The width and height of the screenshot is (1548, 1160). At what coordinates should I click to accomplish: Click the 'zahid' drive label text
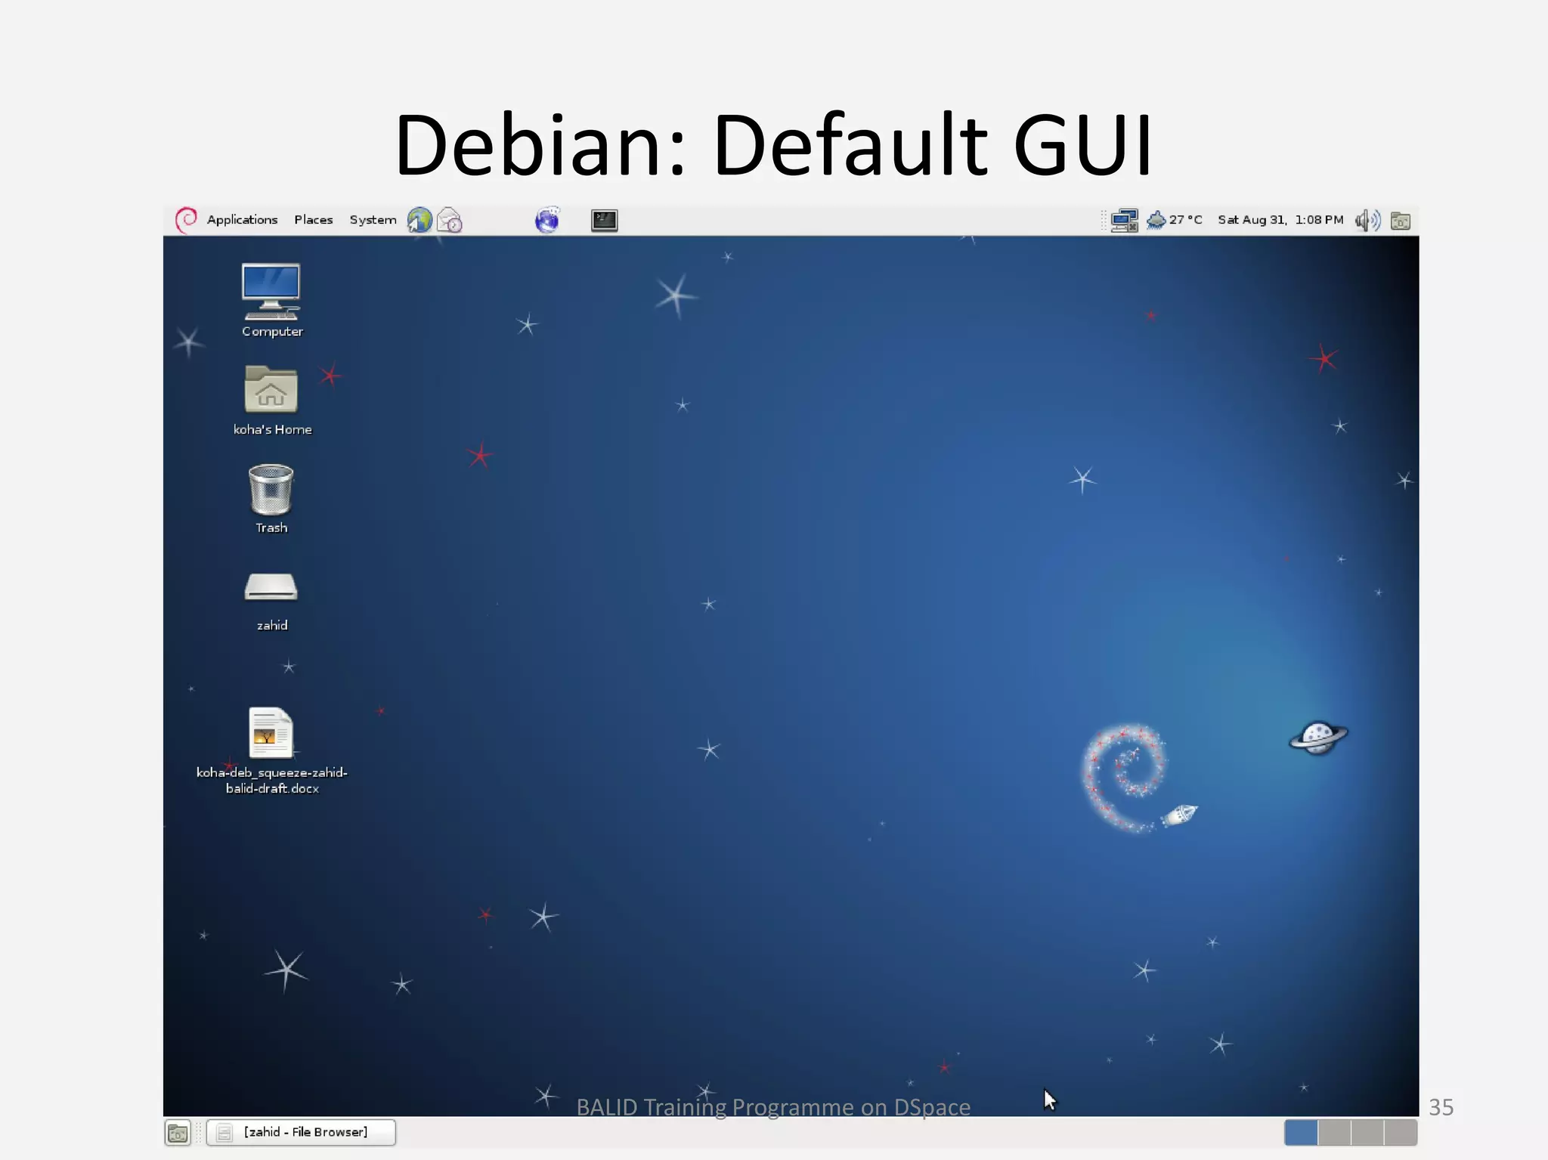pyautogui.click(x=272, y=625)
